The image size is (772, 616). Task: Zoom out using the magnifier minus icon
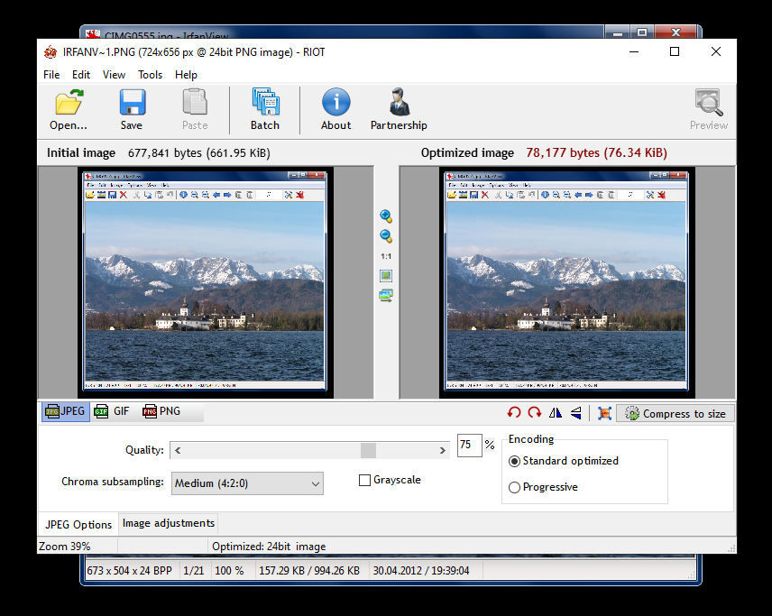tap(386, 236)
